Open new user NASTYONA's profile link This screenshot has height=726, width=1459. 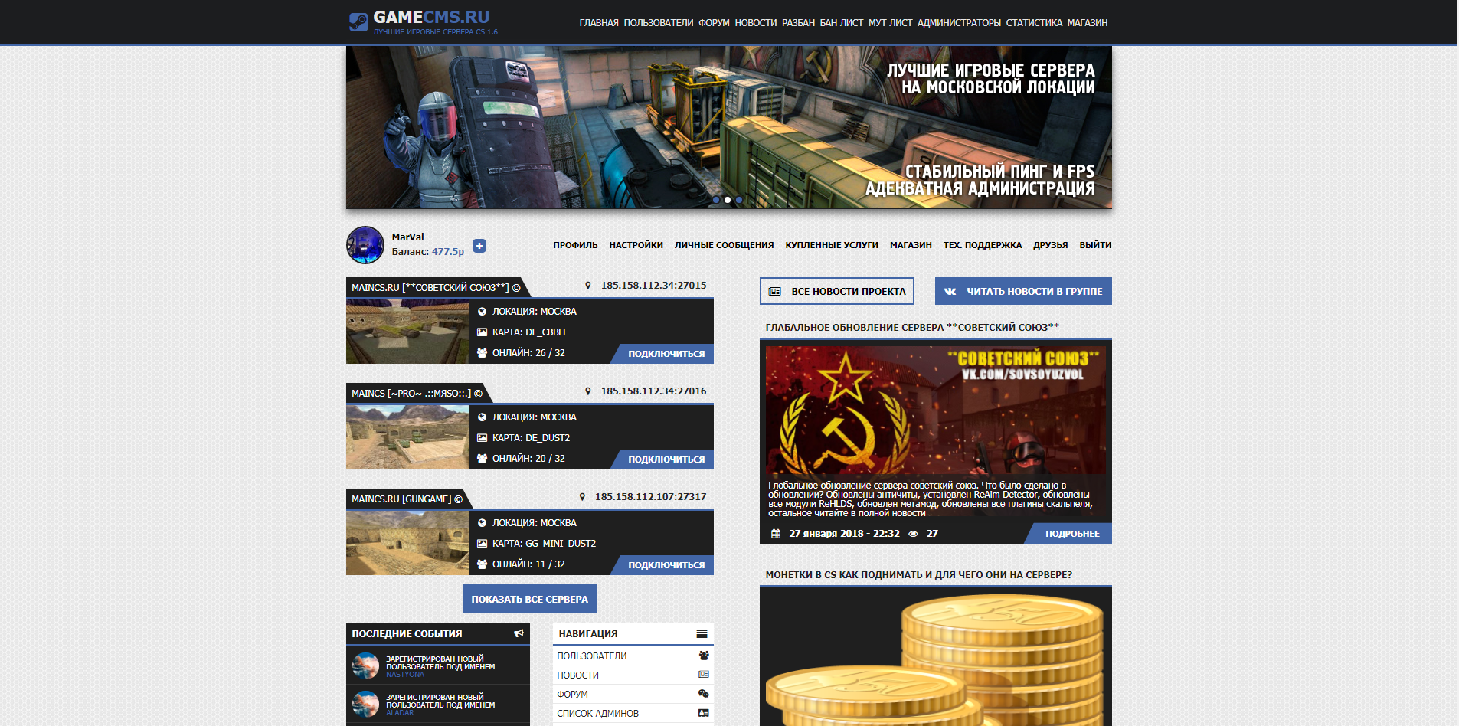click(405, 675)
